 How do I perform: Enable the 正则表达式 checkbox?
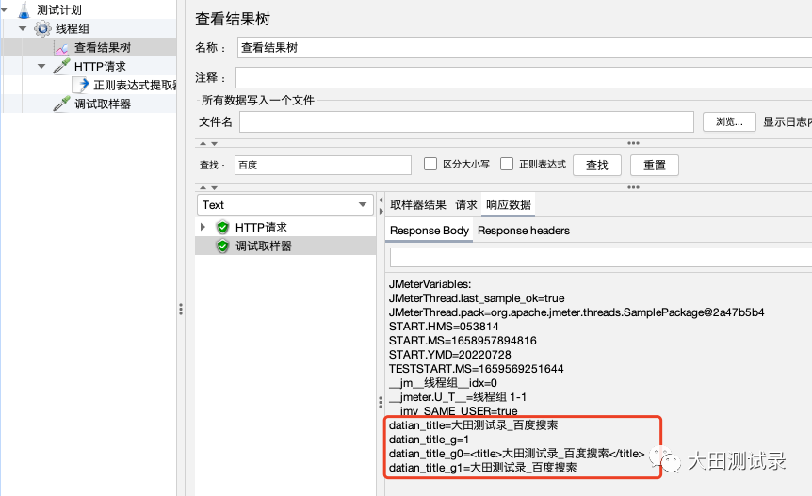507,164
